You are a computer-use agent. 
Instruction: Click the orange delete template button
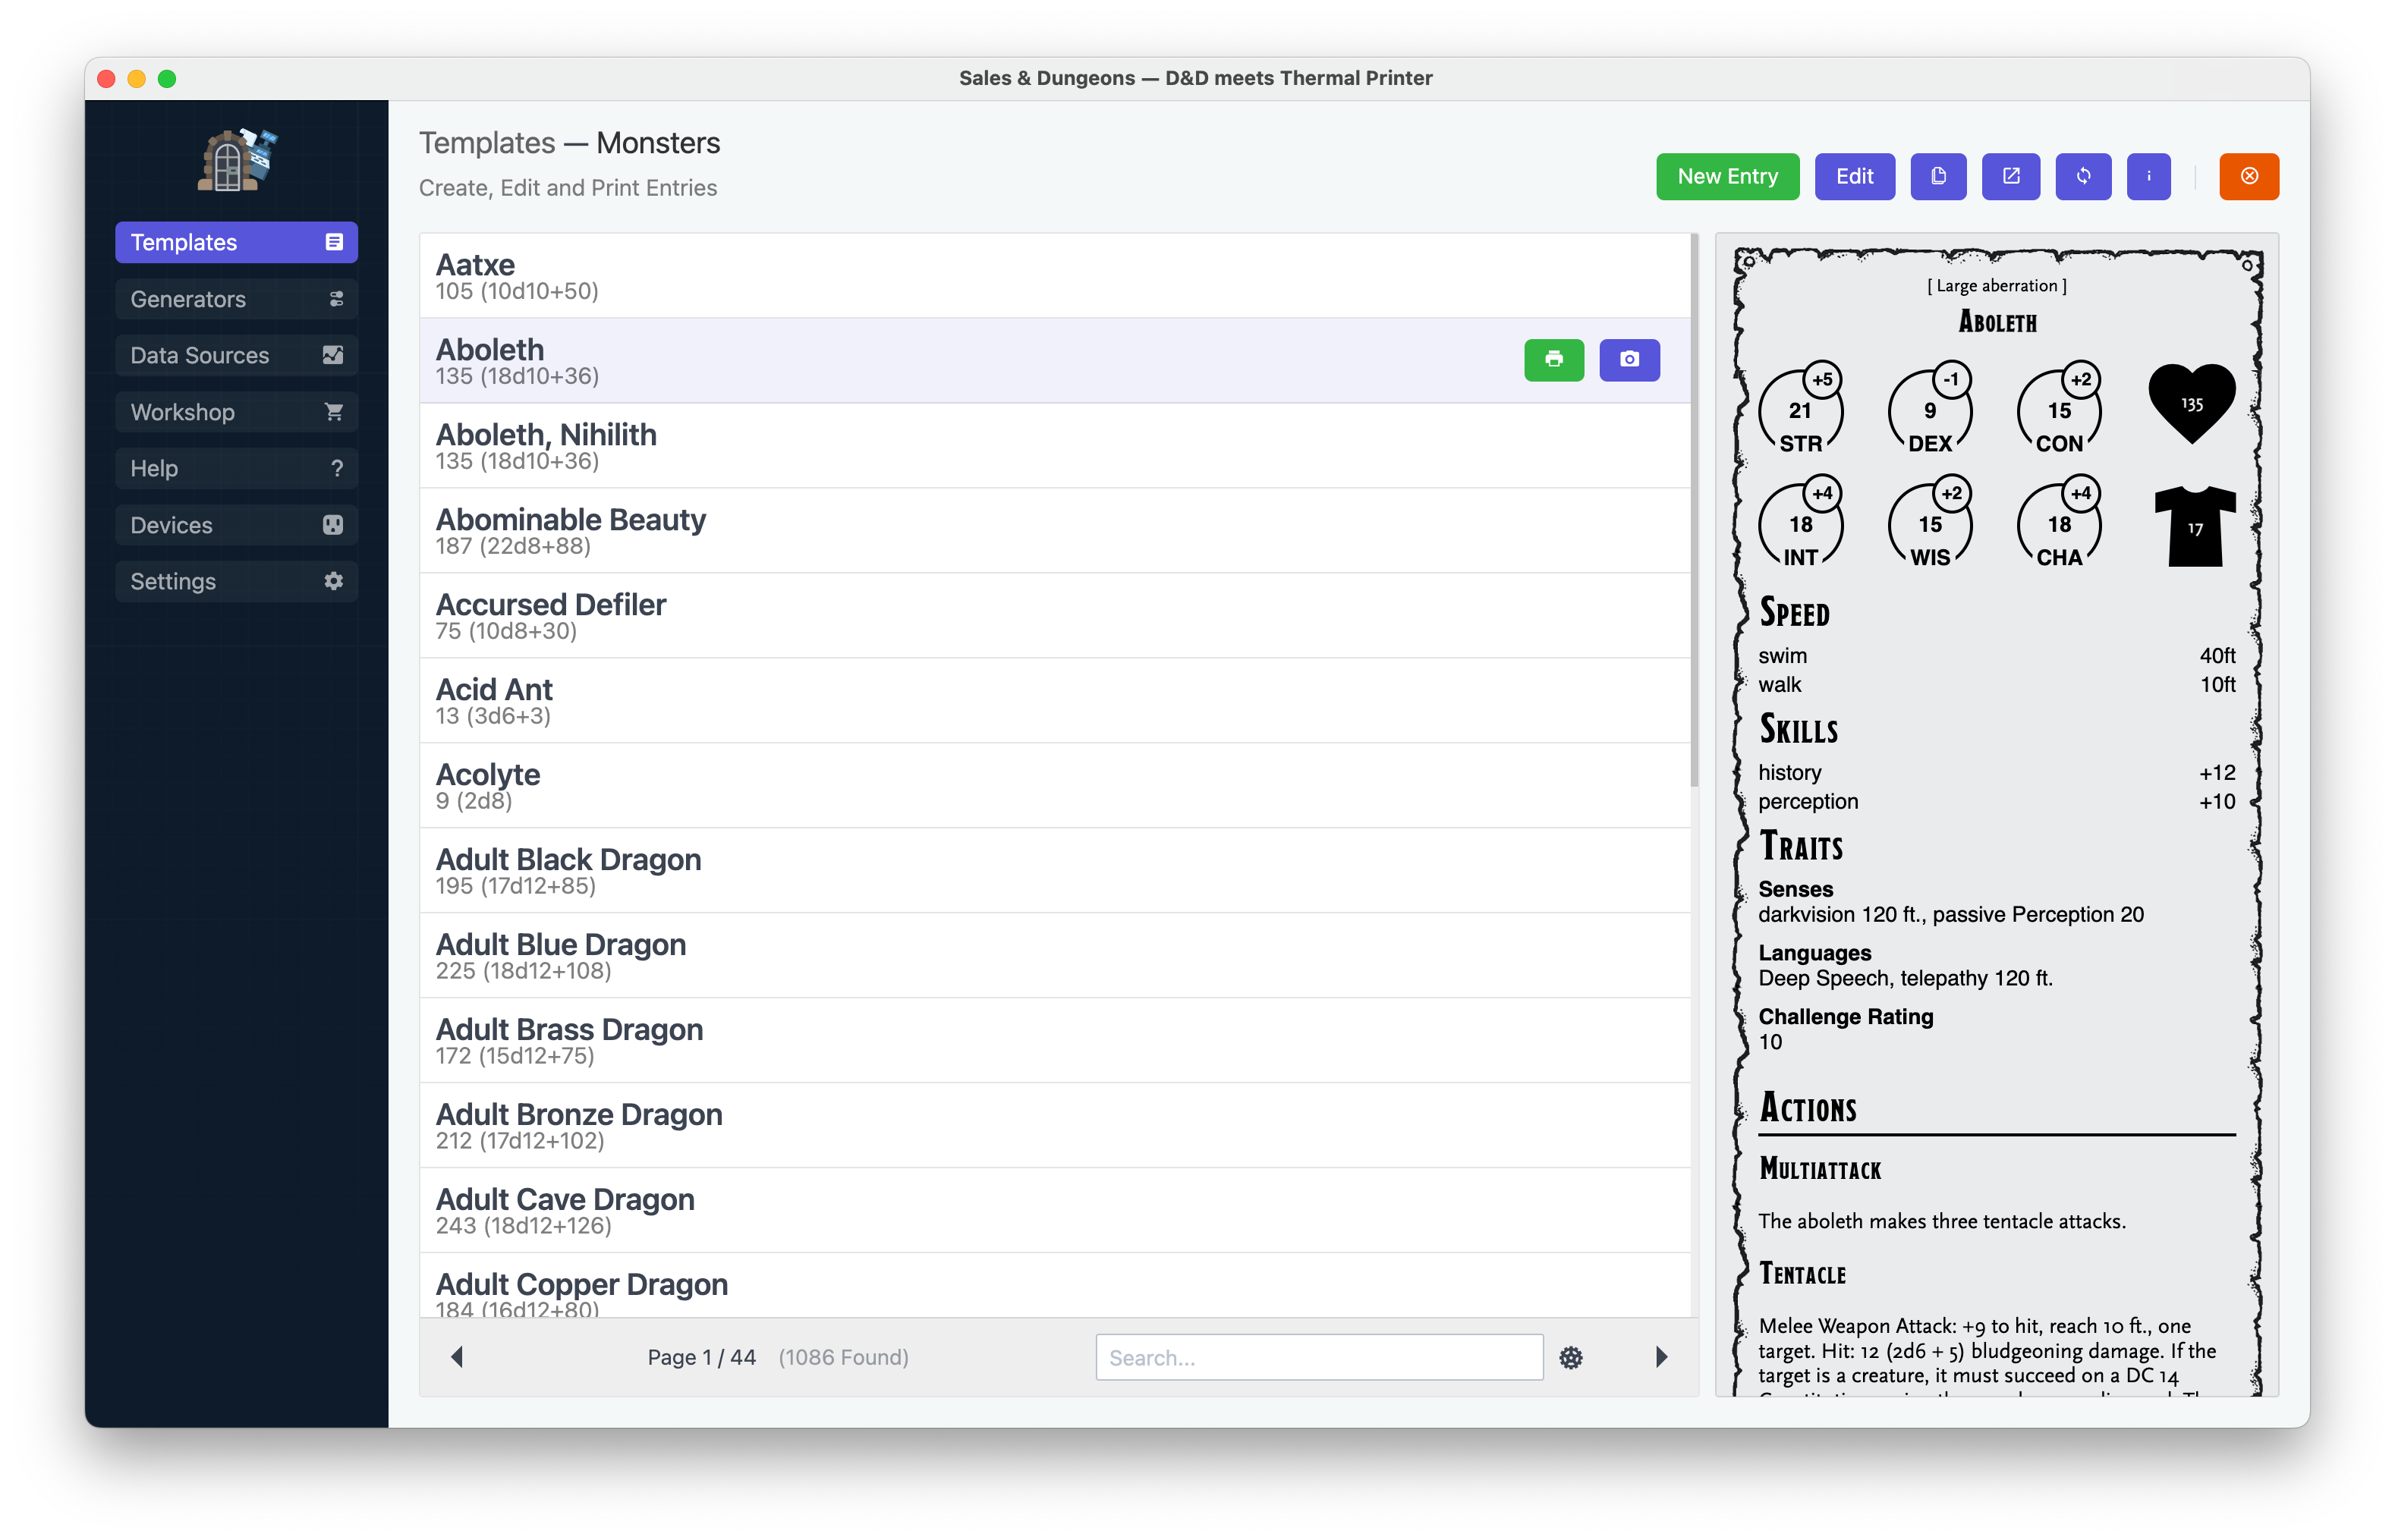pyautogui.click(x=2248, y=177)
